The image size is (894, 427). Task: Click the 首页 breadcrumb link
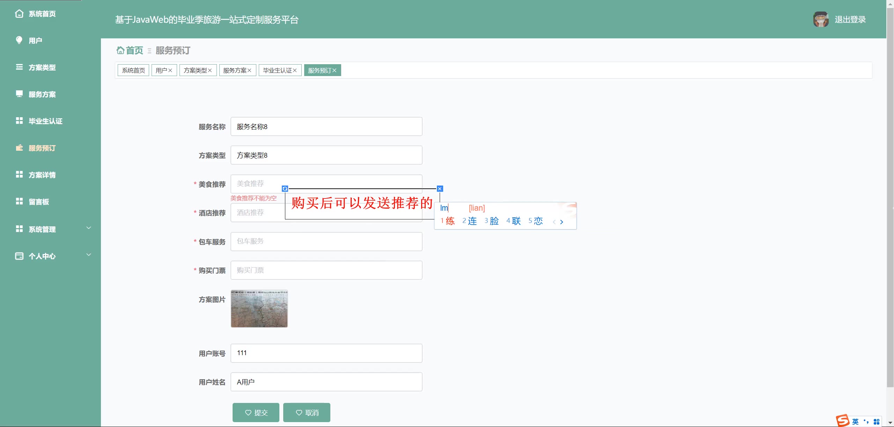tap(134, 51)
